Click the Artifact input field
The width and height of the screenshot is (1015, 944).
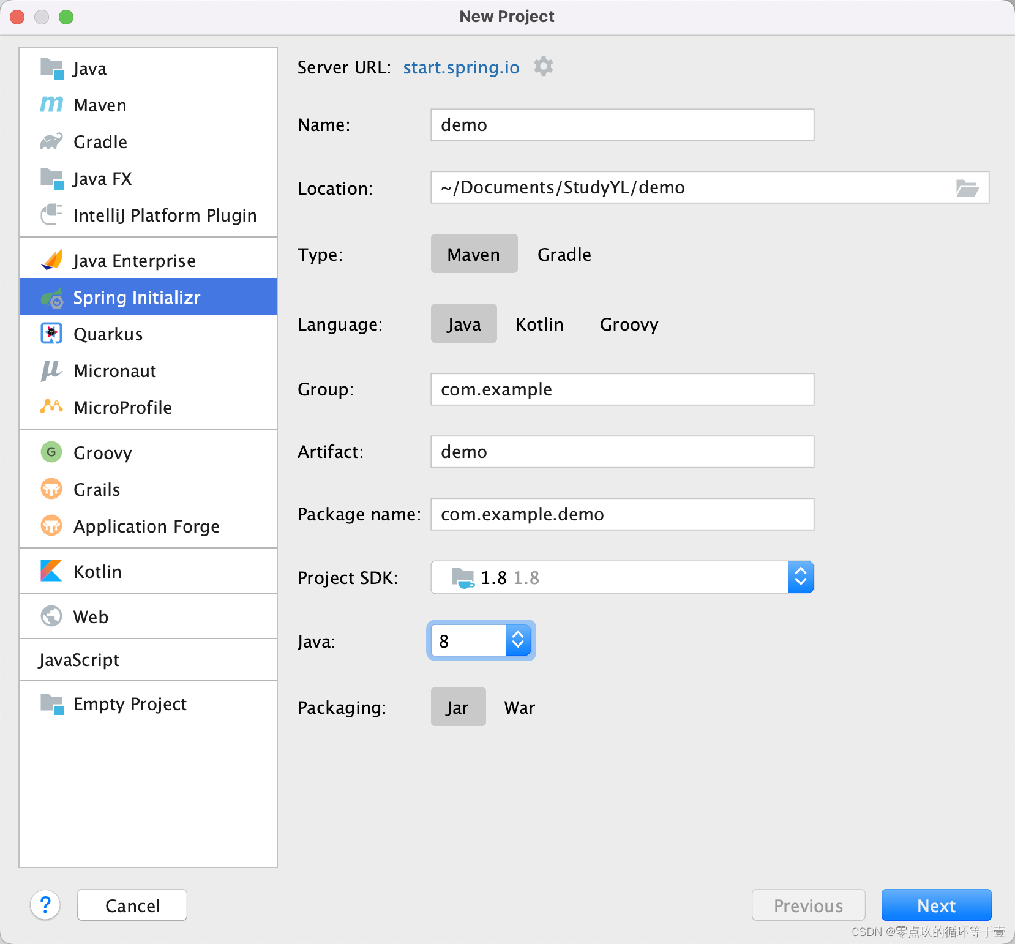[623, 452]
